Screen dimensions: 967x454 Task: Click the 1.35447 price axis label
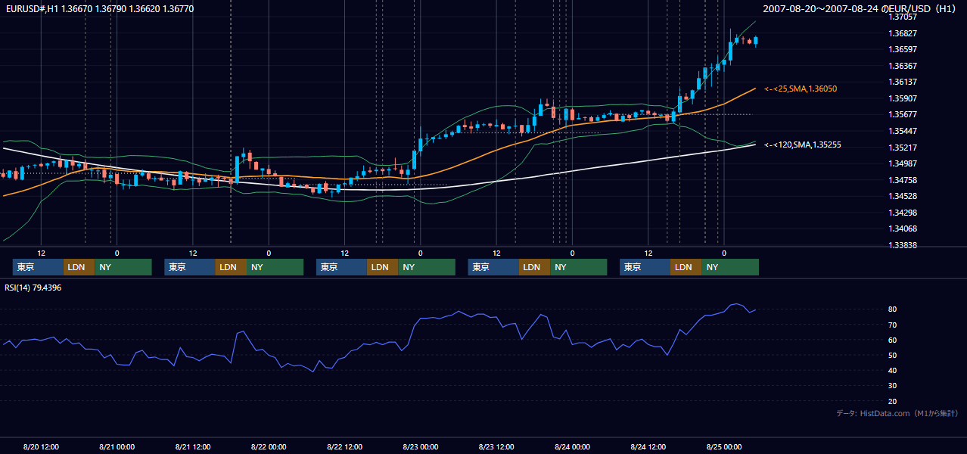(903, 131)
